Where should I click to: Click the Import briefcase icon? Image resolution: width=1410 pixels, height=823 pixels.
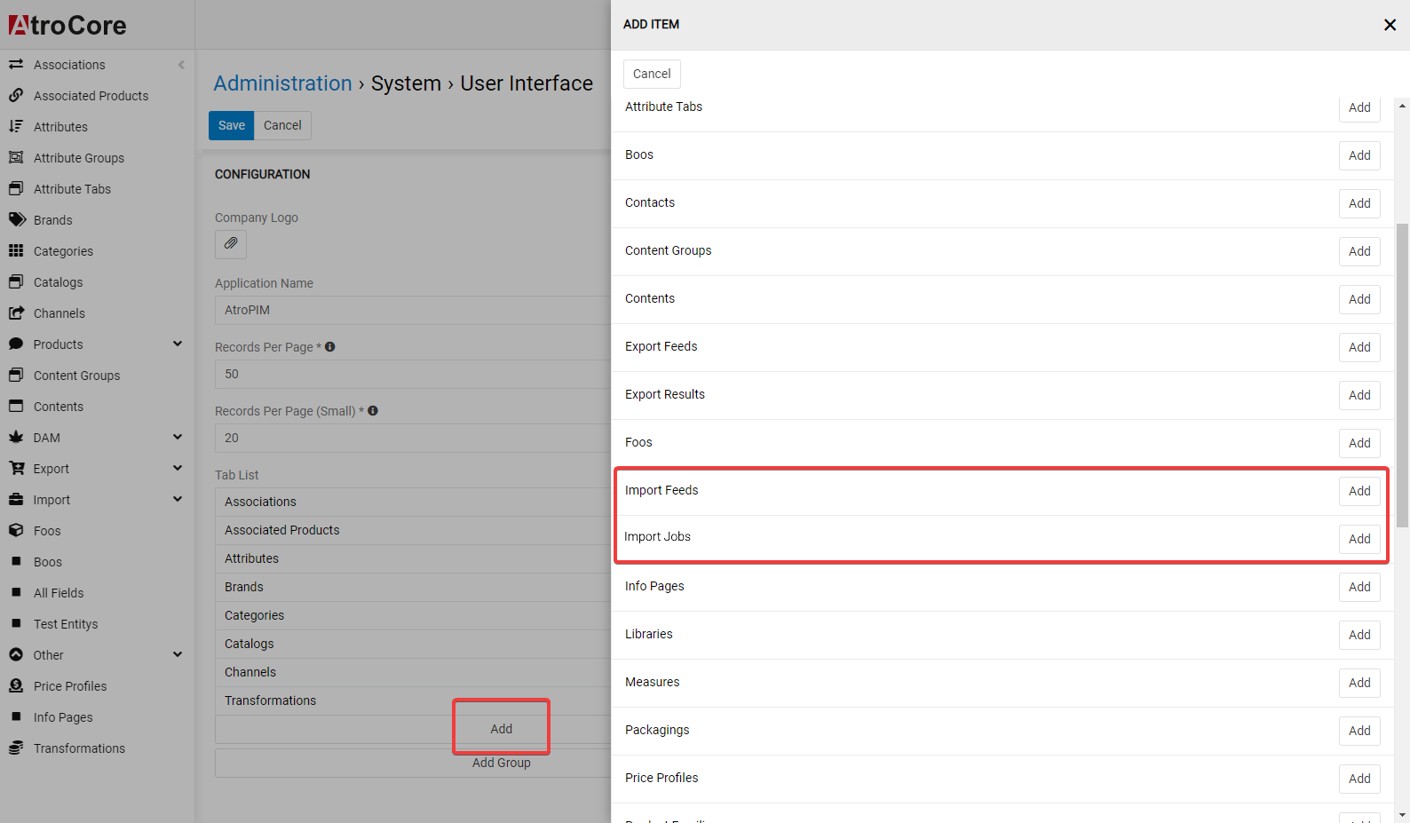click(16, 499)
